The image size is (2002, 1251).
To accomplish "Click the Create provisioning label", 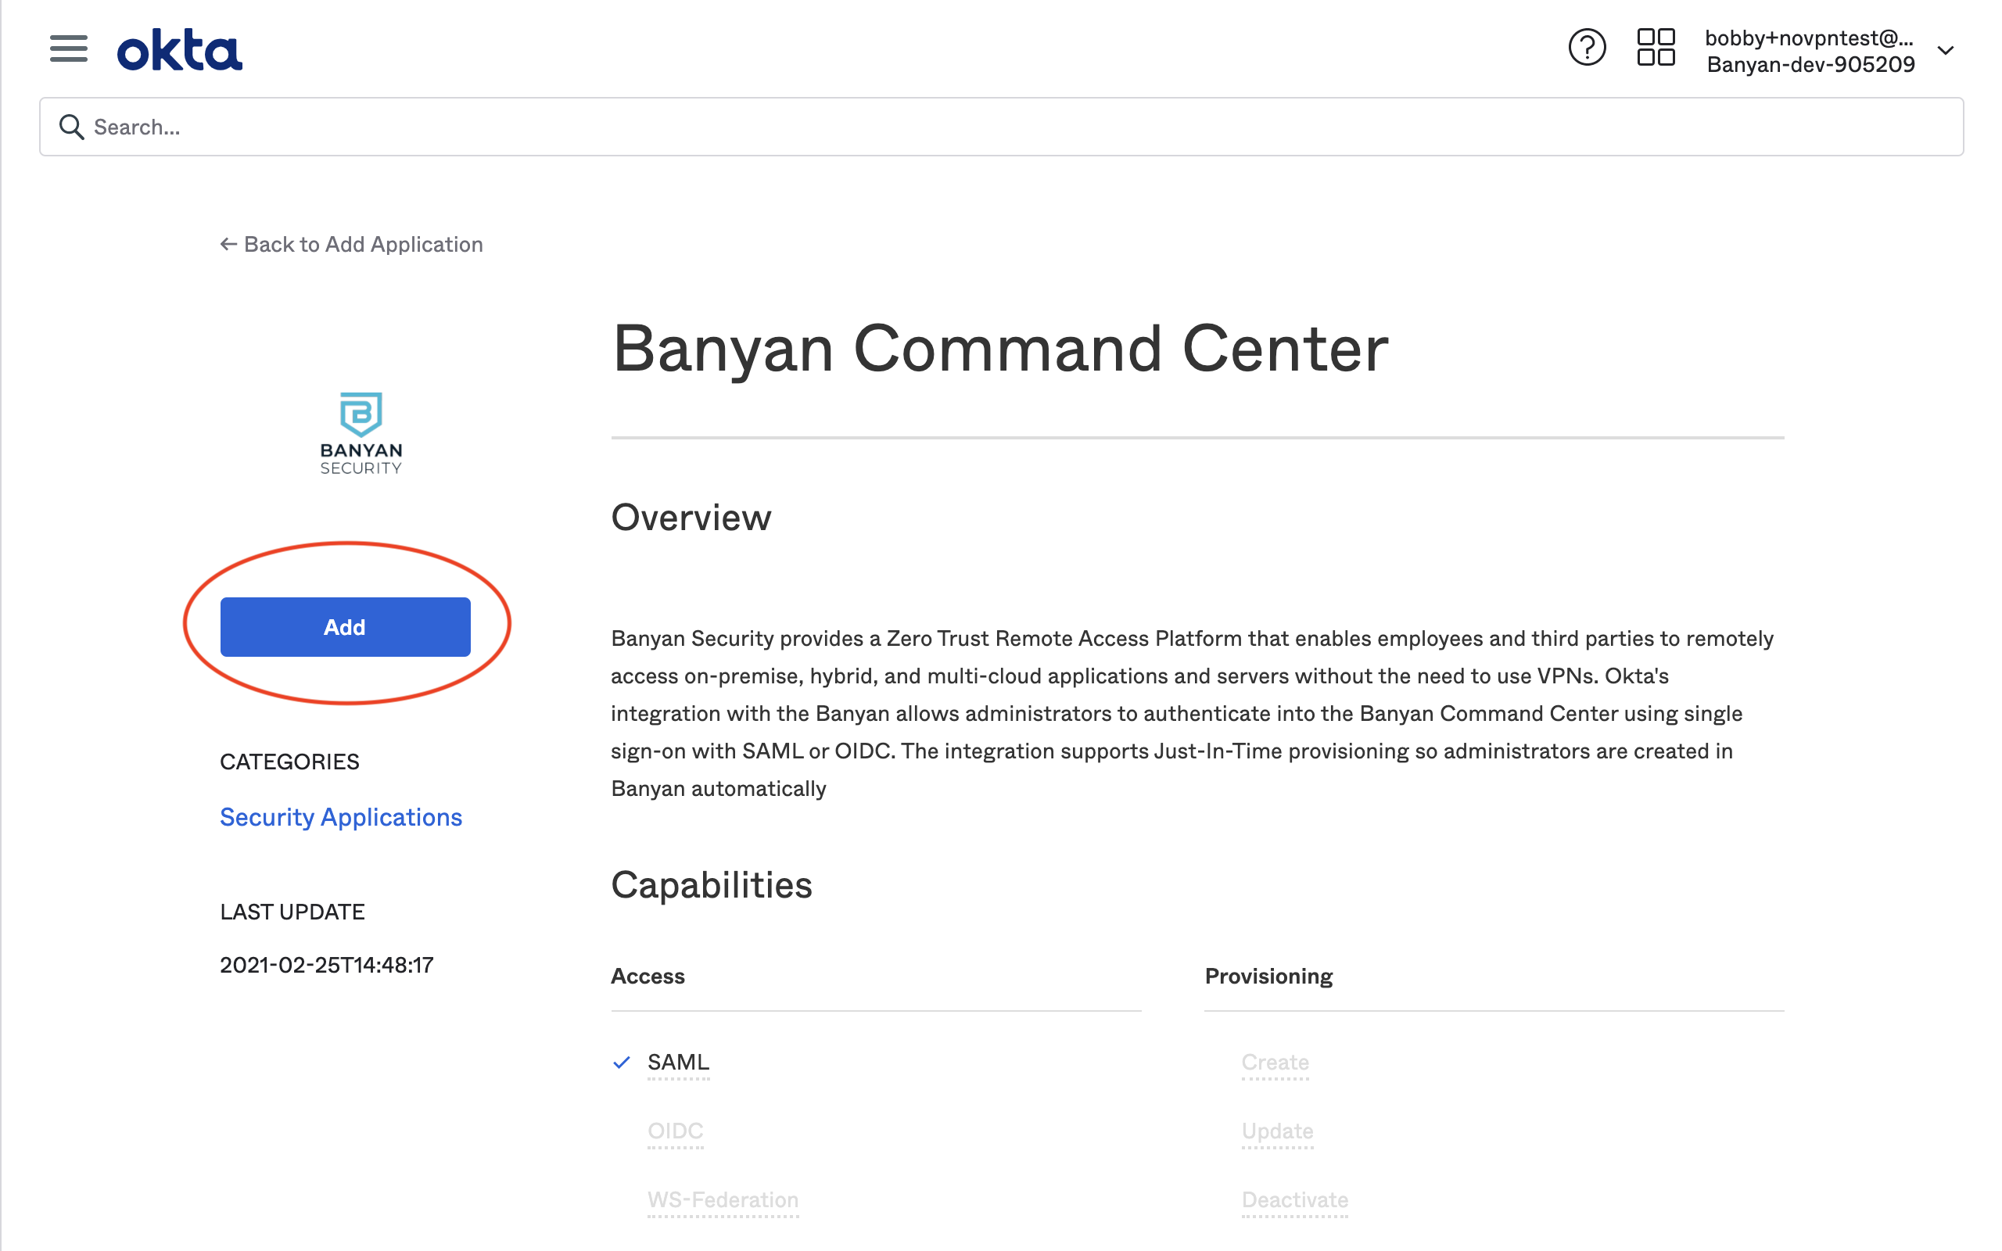I will tap(1274, 1062).
